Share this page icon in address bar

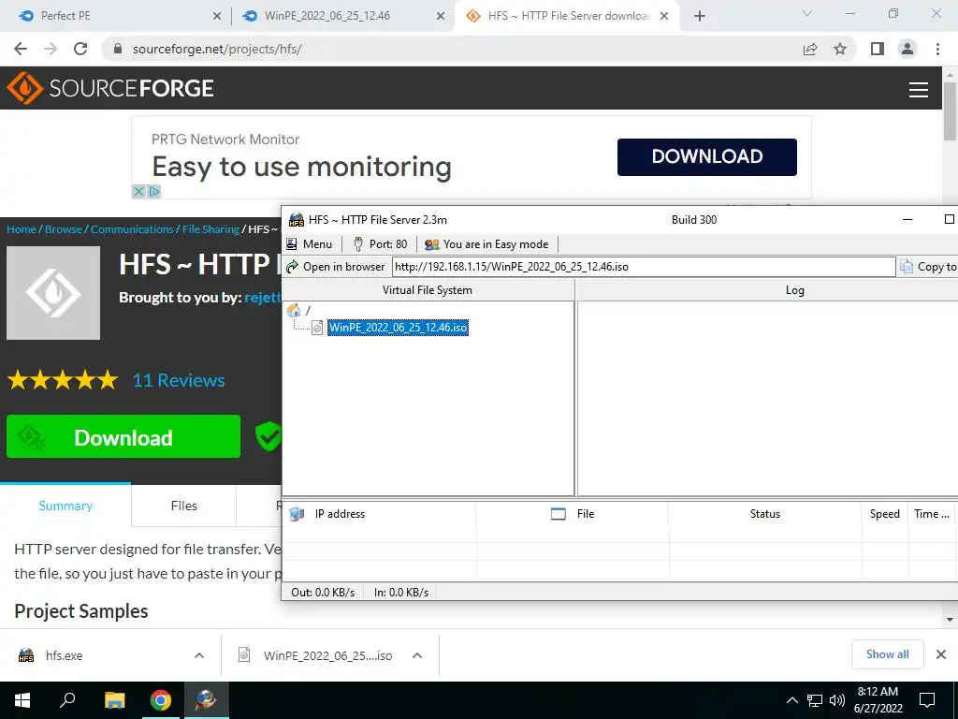(810, 49)
